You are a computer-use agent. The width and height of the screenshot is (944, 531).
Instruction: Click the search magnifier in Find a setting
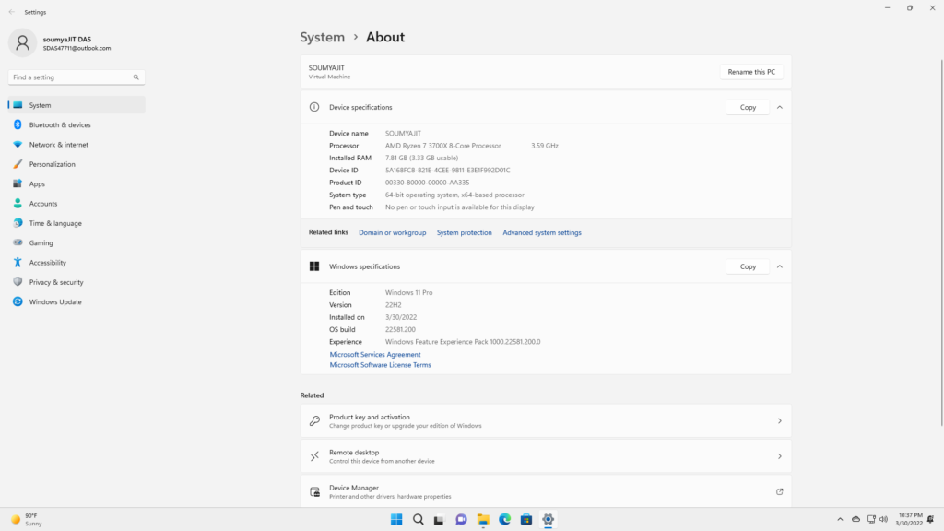(x=136, y=77)
